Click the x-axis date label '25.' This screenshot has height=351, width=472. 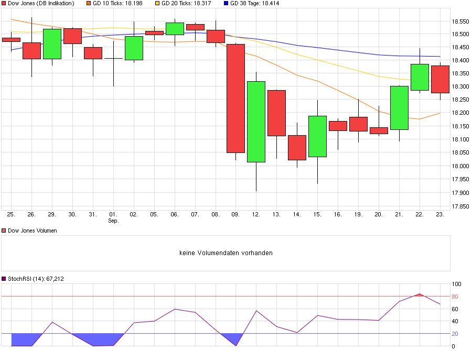tap(11, 214)
